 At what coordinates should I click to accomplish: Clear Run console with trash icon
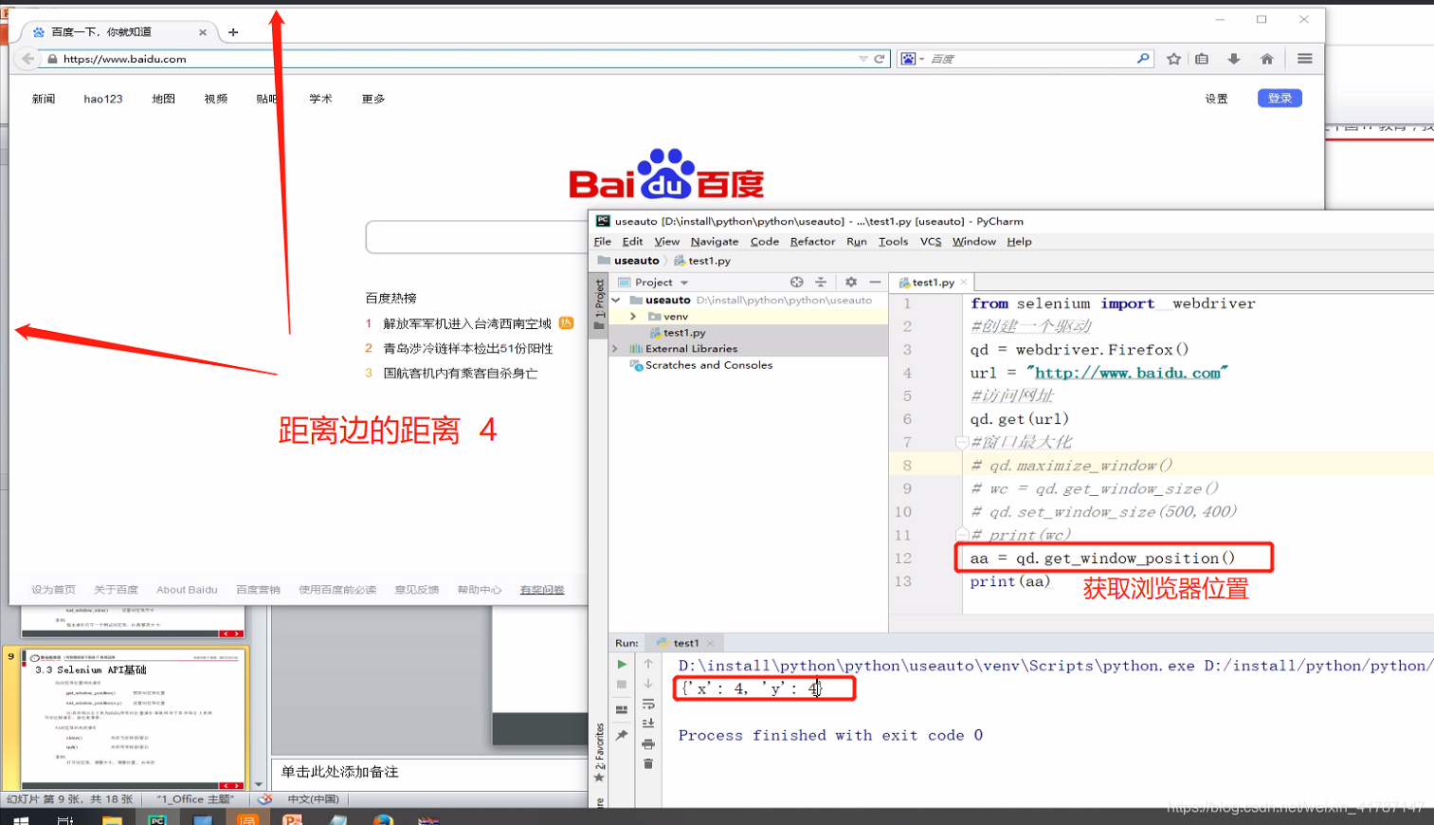click(x=648, y=764)
